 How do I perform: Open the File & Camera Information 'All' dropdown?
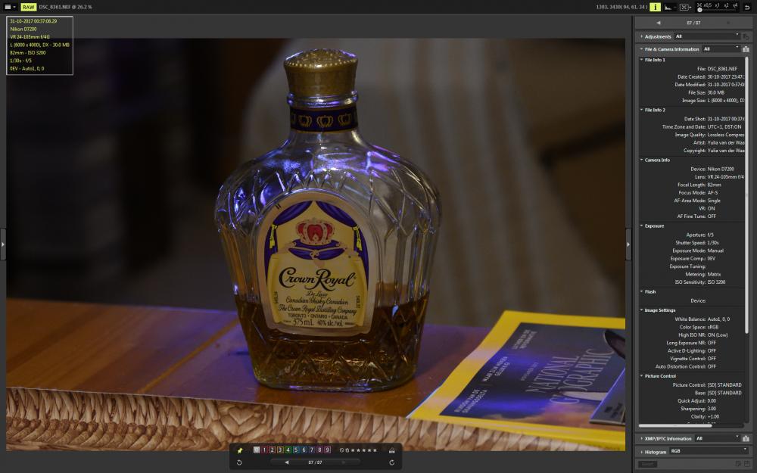click(x=721, y=48)
